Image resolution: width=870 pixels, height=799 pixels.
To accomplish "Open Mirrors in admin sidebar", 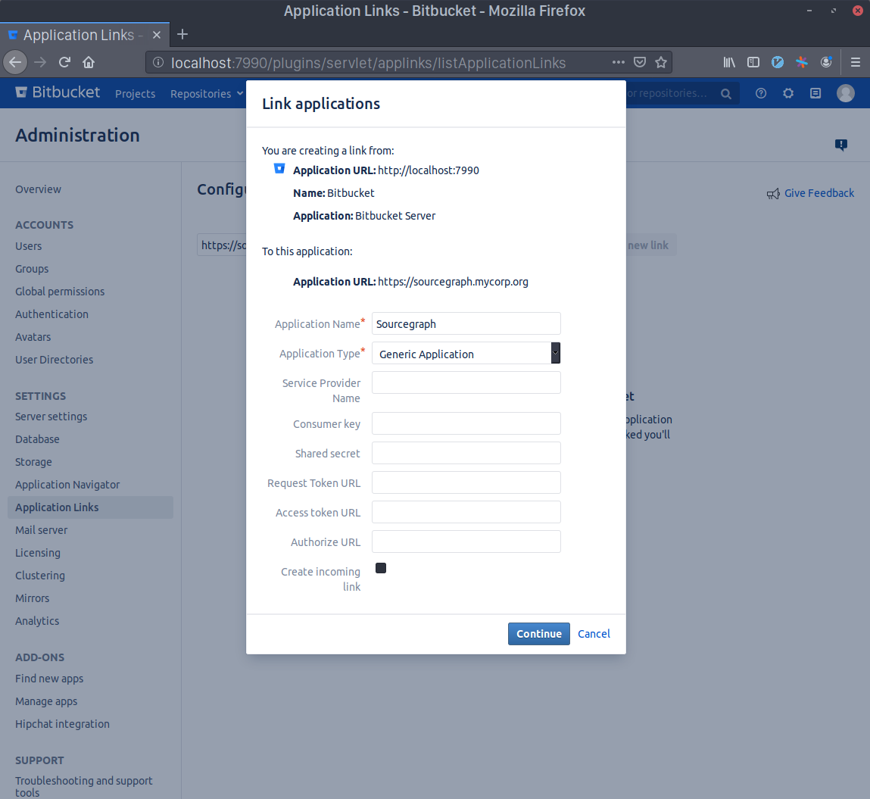I will [33, 598].
